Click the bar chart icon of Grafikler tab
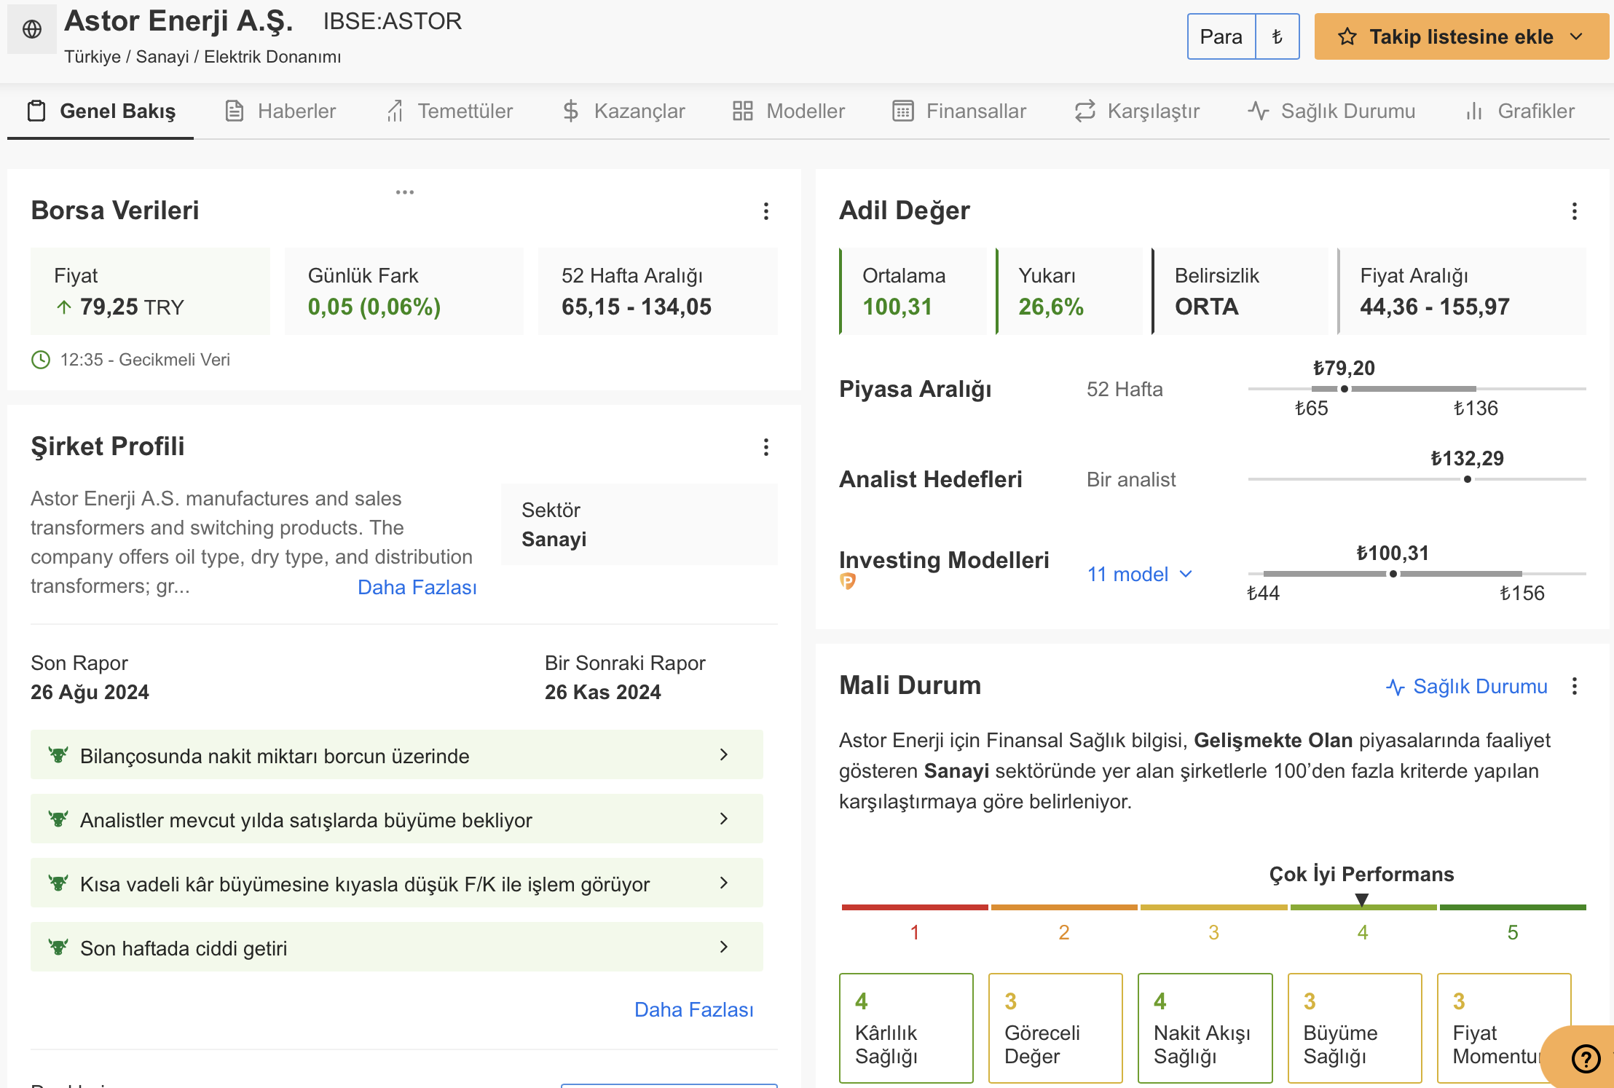Image resolution: width=1614 pixels, height=1088 pixels. 1474,111
